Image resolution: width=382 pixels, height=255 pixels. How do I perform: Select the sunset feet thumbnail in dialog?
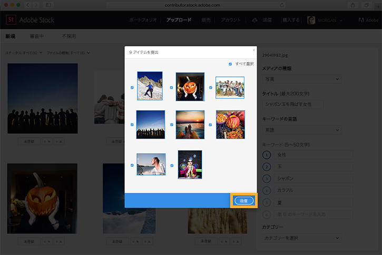190,125
